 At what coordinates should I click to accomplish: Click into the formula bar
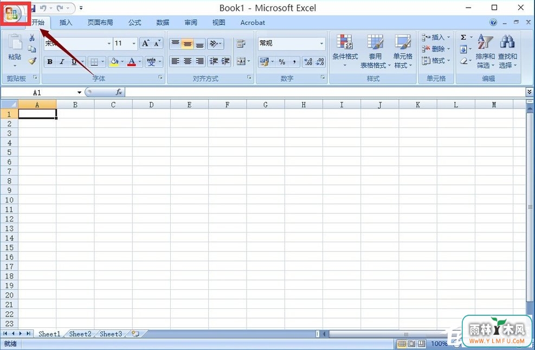pyautogui.click(x=326, y=92)
